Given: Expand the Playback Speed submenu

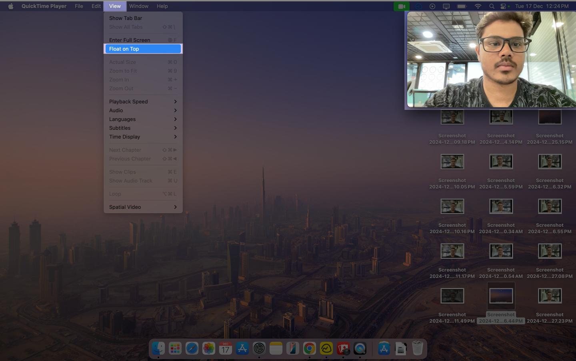Looking at the screenshot, I should (143, 102).
